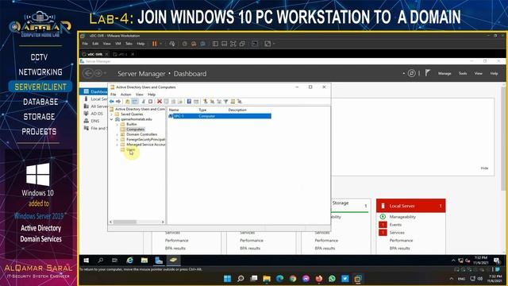This screenshot has height=286, width=508.
Task: Click the VMware enter full screen icon
Action: tap(233, 44)
